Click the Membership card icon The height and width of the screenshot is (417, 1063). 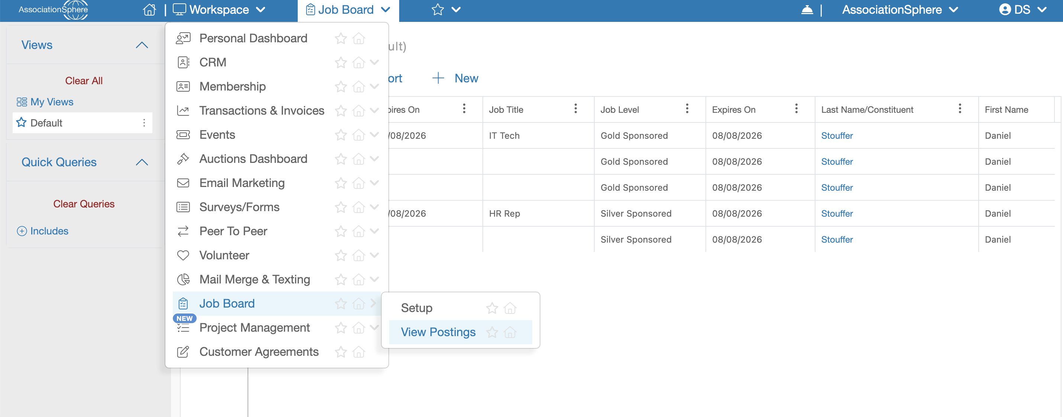click(x=183, y=86)
